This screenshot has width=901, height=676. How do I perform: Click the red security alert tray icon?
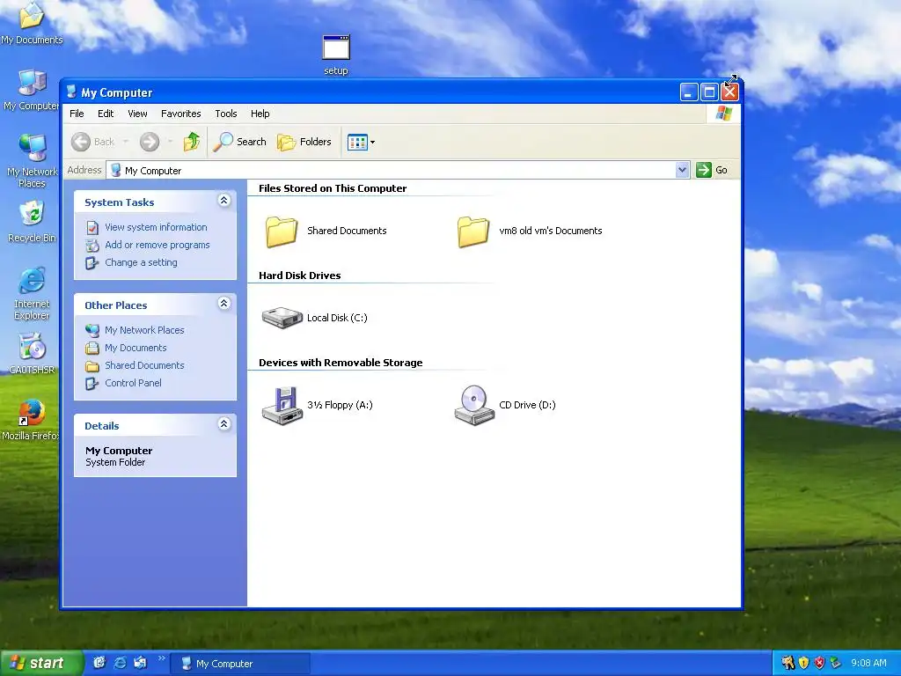point(819,663)
